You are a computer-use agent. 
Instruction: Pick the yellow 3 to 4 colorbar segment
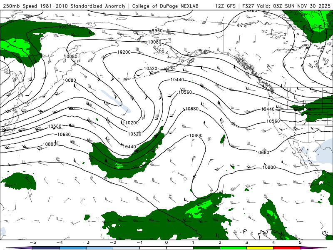tap(260, 248)
